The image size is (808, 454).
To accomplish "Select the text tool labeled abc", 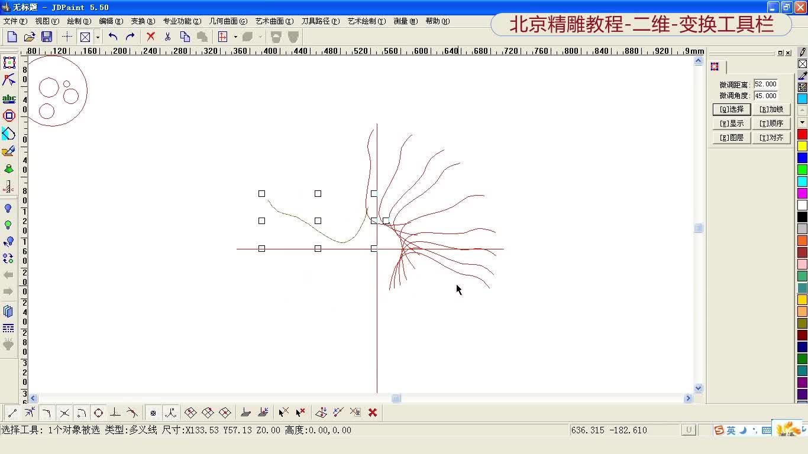I will pos(9,98).
